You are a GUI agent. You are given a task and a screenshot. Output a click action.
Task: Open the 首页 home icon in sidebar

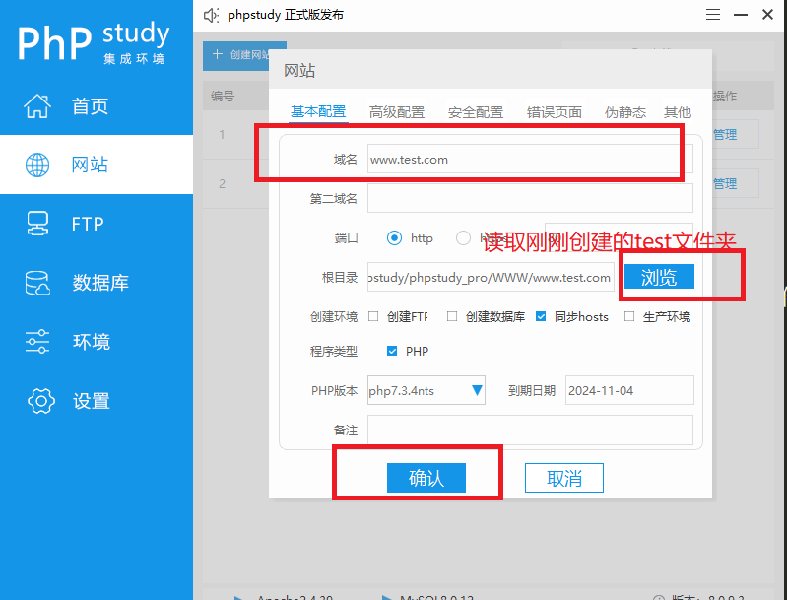(37, 106)
